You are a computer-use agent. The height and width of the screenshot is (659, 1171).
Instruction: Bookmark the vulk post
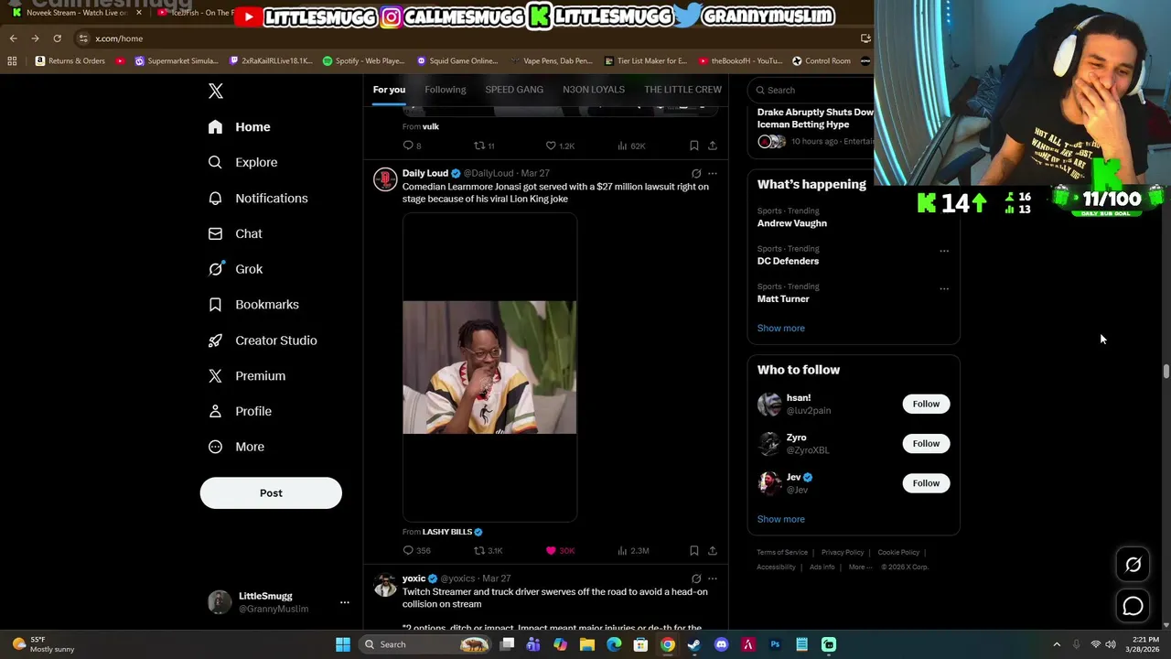(x=694, y=146)
